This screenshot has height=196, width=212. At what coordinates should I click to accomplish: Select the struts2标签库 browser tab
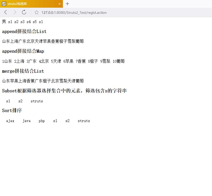coord(31,4)
